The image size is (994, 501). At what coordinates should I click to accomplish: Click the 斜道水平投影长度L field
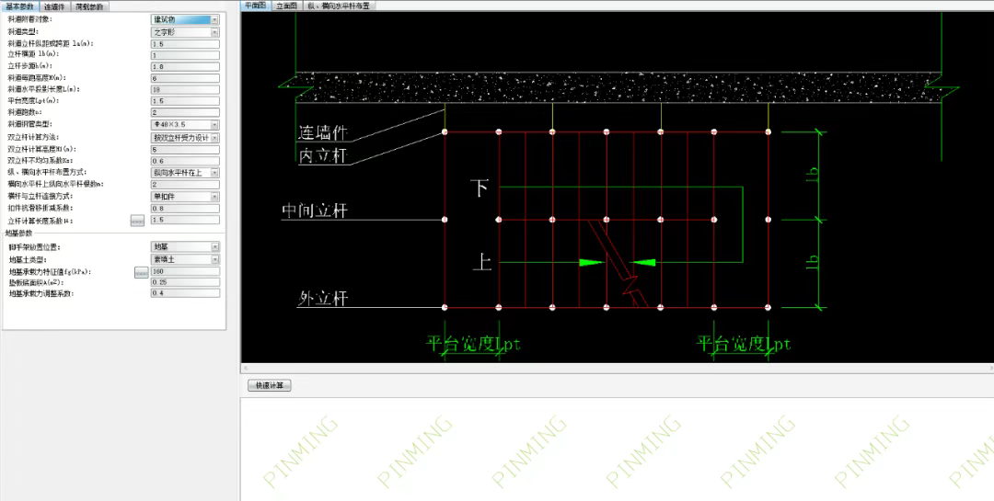tap(185, 89)
